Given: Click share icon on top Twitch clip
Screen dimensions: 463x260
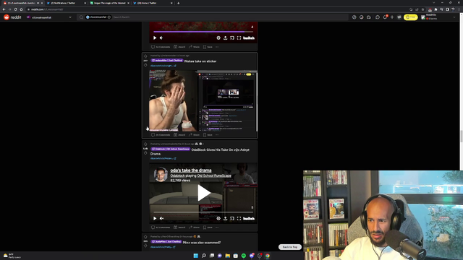Looking at the screenshot, I should pyautogui.click(x=225, y=38).
